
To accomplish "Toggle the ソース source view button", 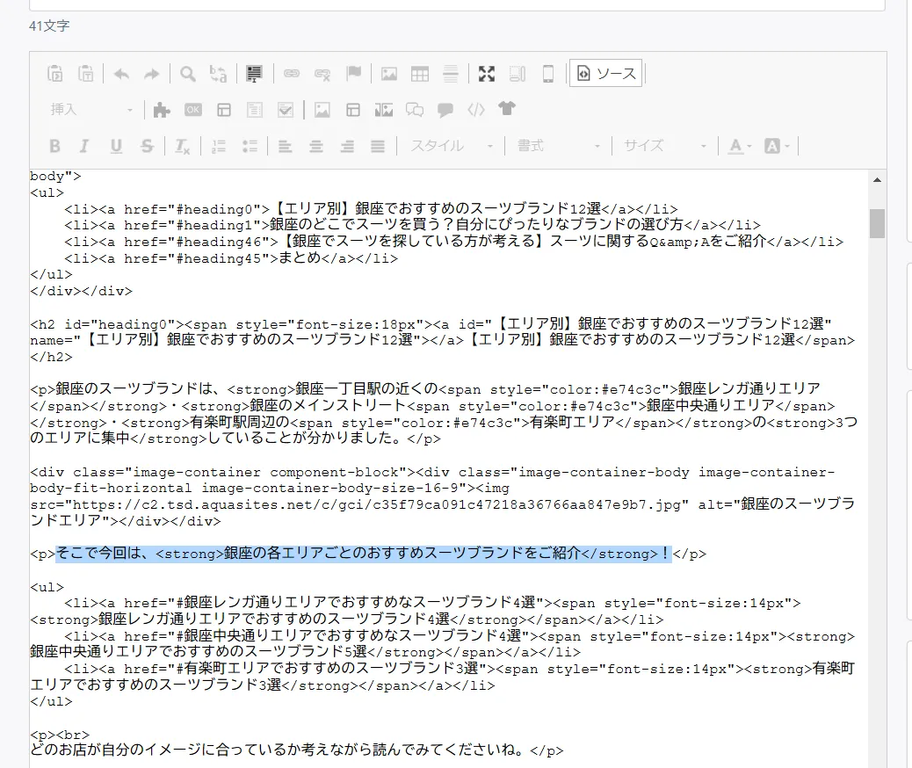I will pyautogui.click(x=606, y=74).
